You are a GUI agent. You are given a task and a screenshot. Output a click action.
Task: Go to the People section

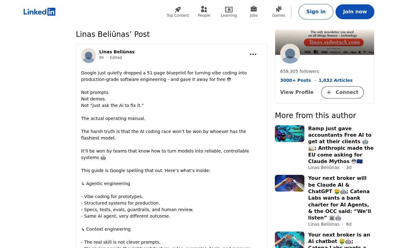pyautogui.click(x=204, y=12)
